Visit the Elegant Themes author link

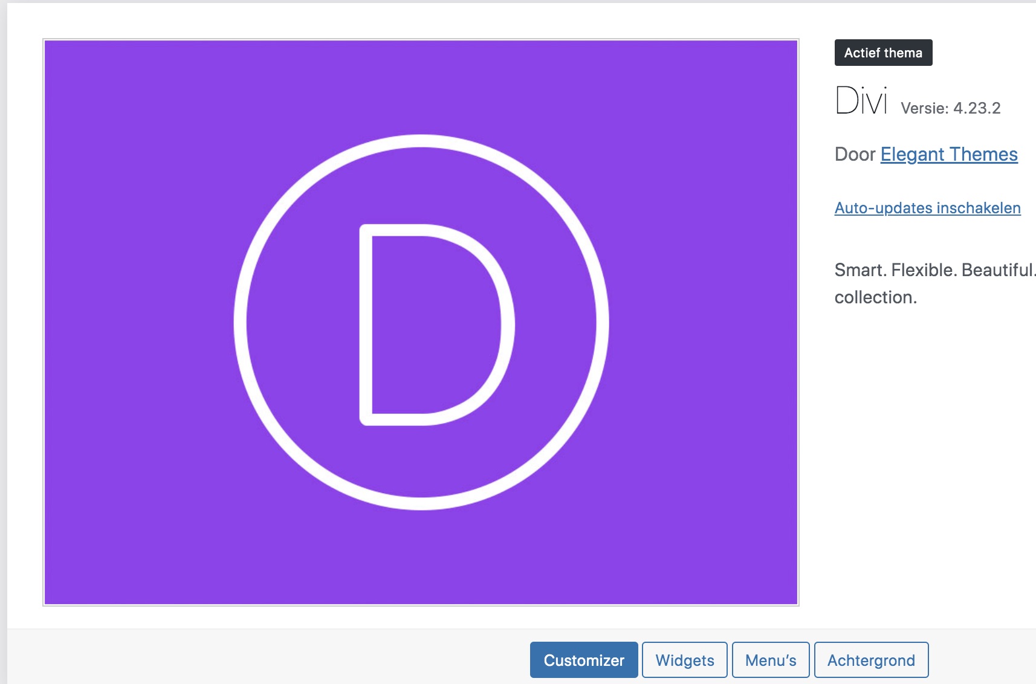(949, 154)
